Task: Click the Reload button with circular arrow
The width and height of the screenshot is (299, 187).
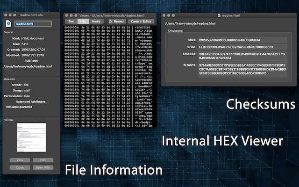Action: tap(116, 22)
